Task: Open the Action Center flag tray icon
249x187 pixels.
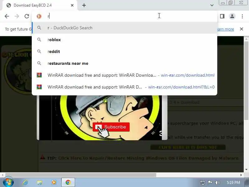Action: click(210, 182)
